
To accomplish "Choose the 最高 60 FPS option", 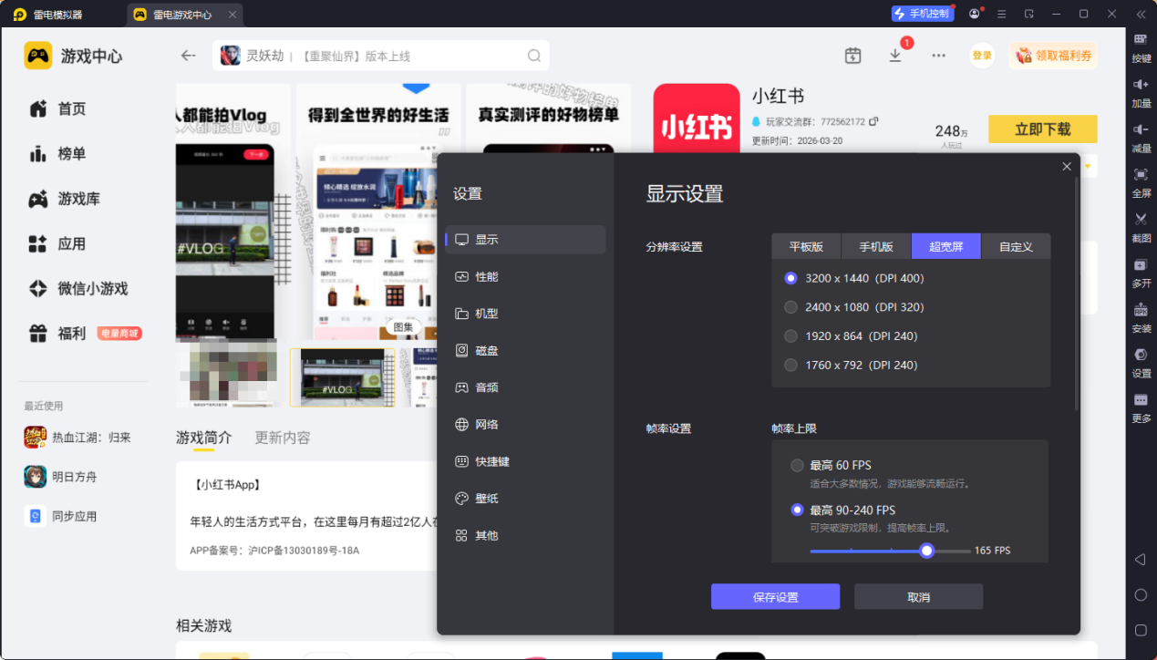I will (798, 466).
